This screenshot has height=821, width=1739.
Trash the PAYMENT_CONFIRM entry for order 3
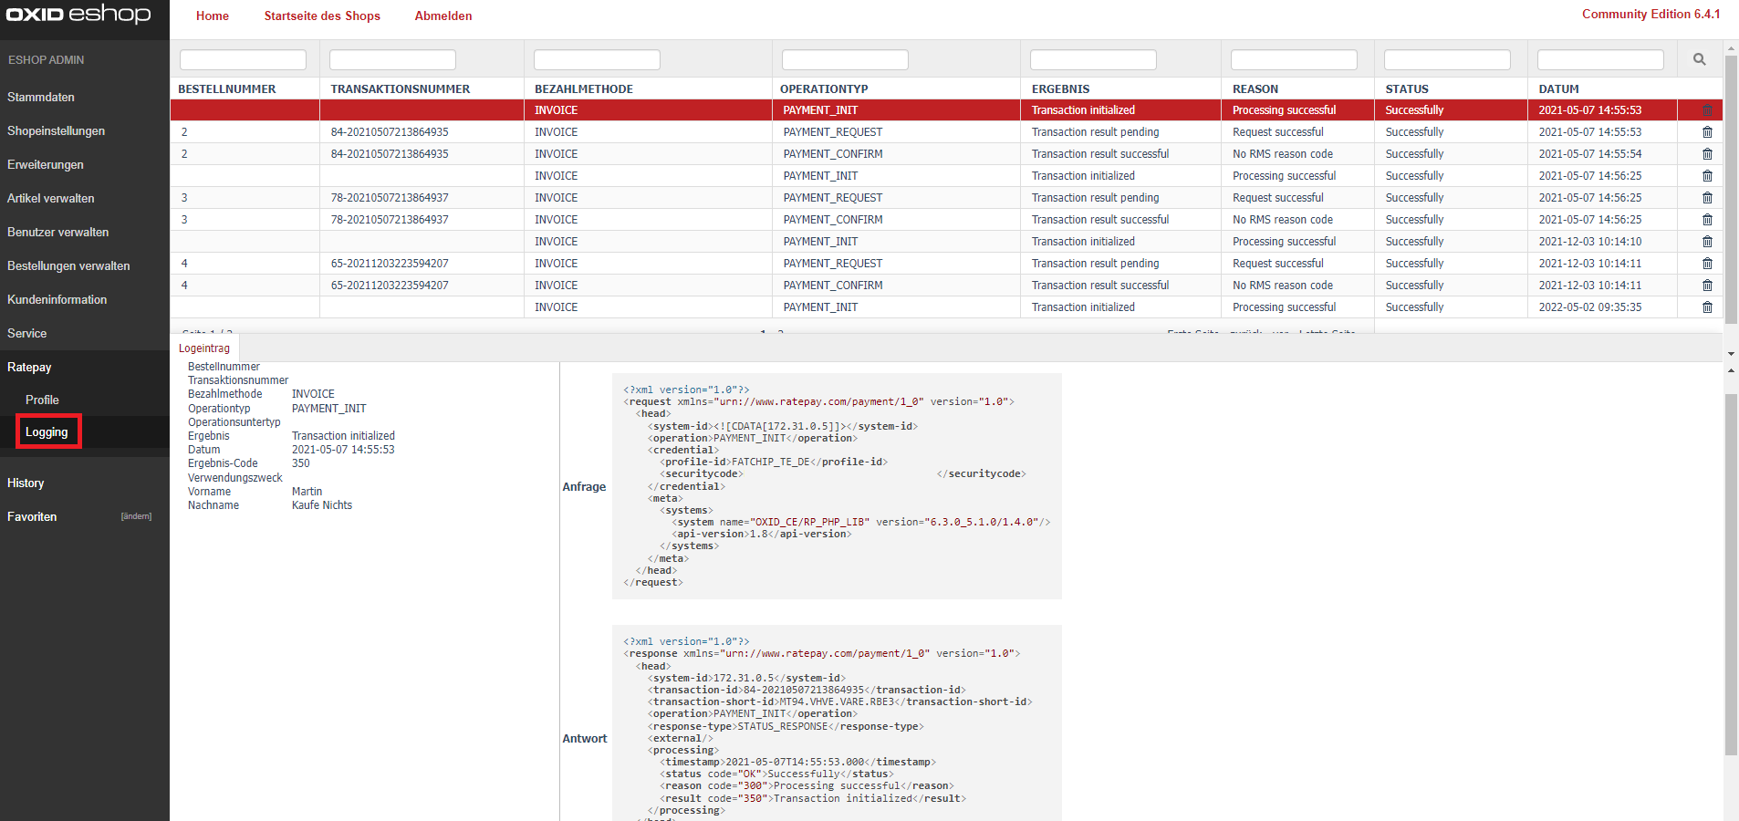coord(1707,220)
